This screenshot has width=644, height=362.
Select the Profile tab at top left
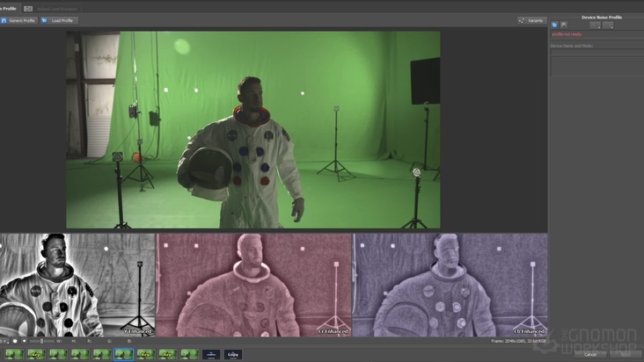(x=9, y=9)
